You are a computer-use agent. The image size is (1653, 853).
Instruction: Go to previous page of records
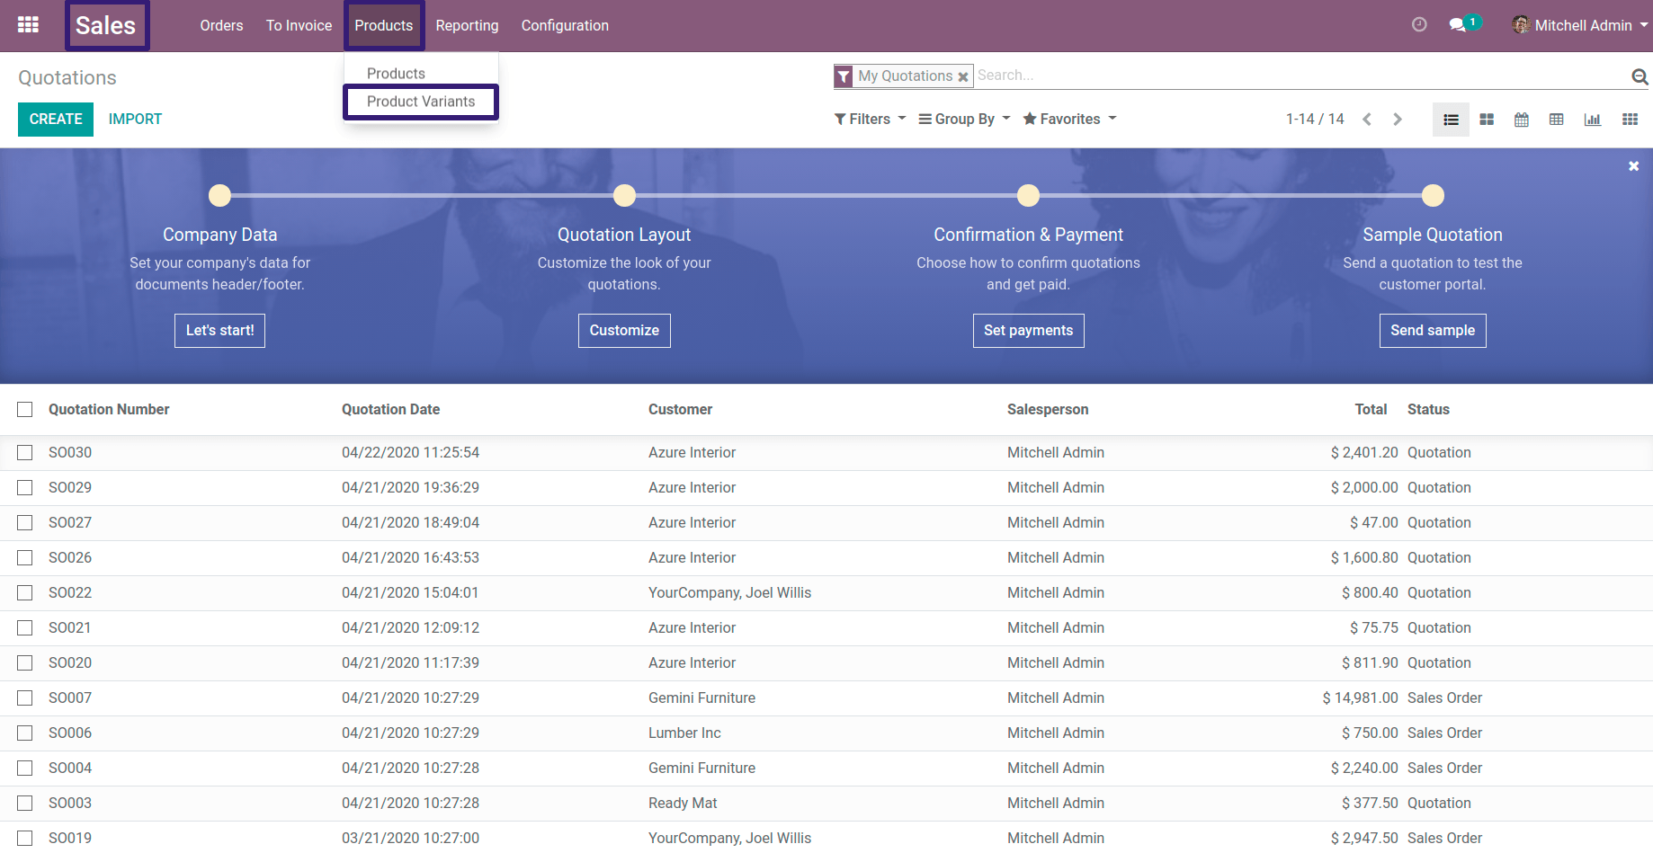click(x=1367, y=119)
